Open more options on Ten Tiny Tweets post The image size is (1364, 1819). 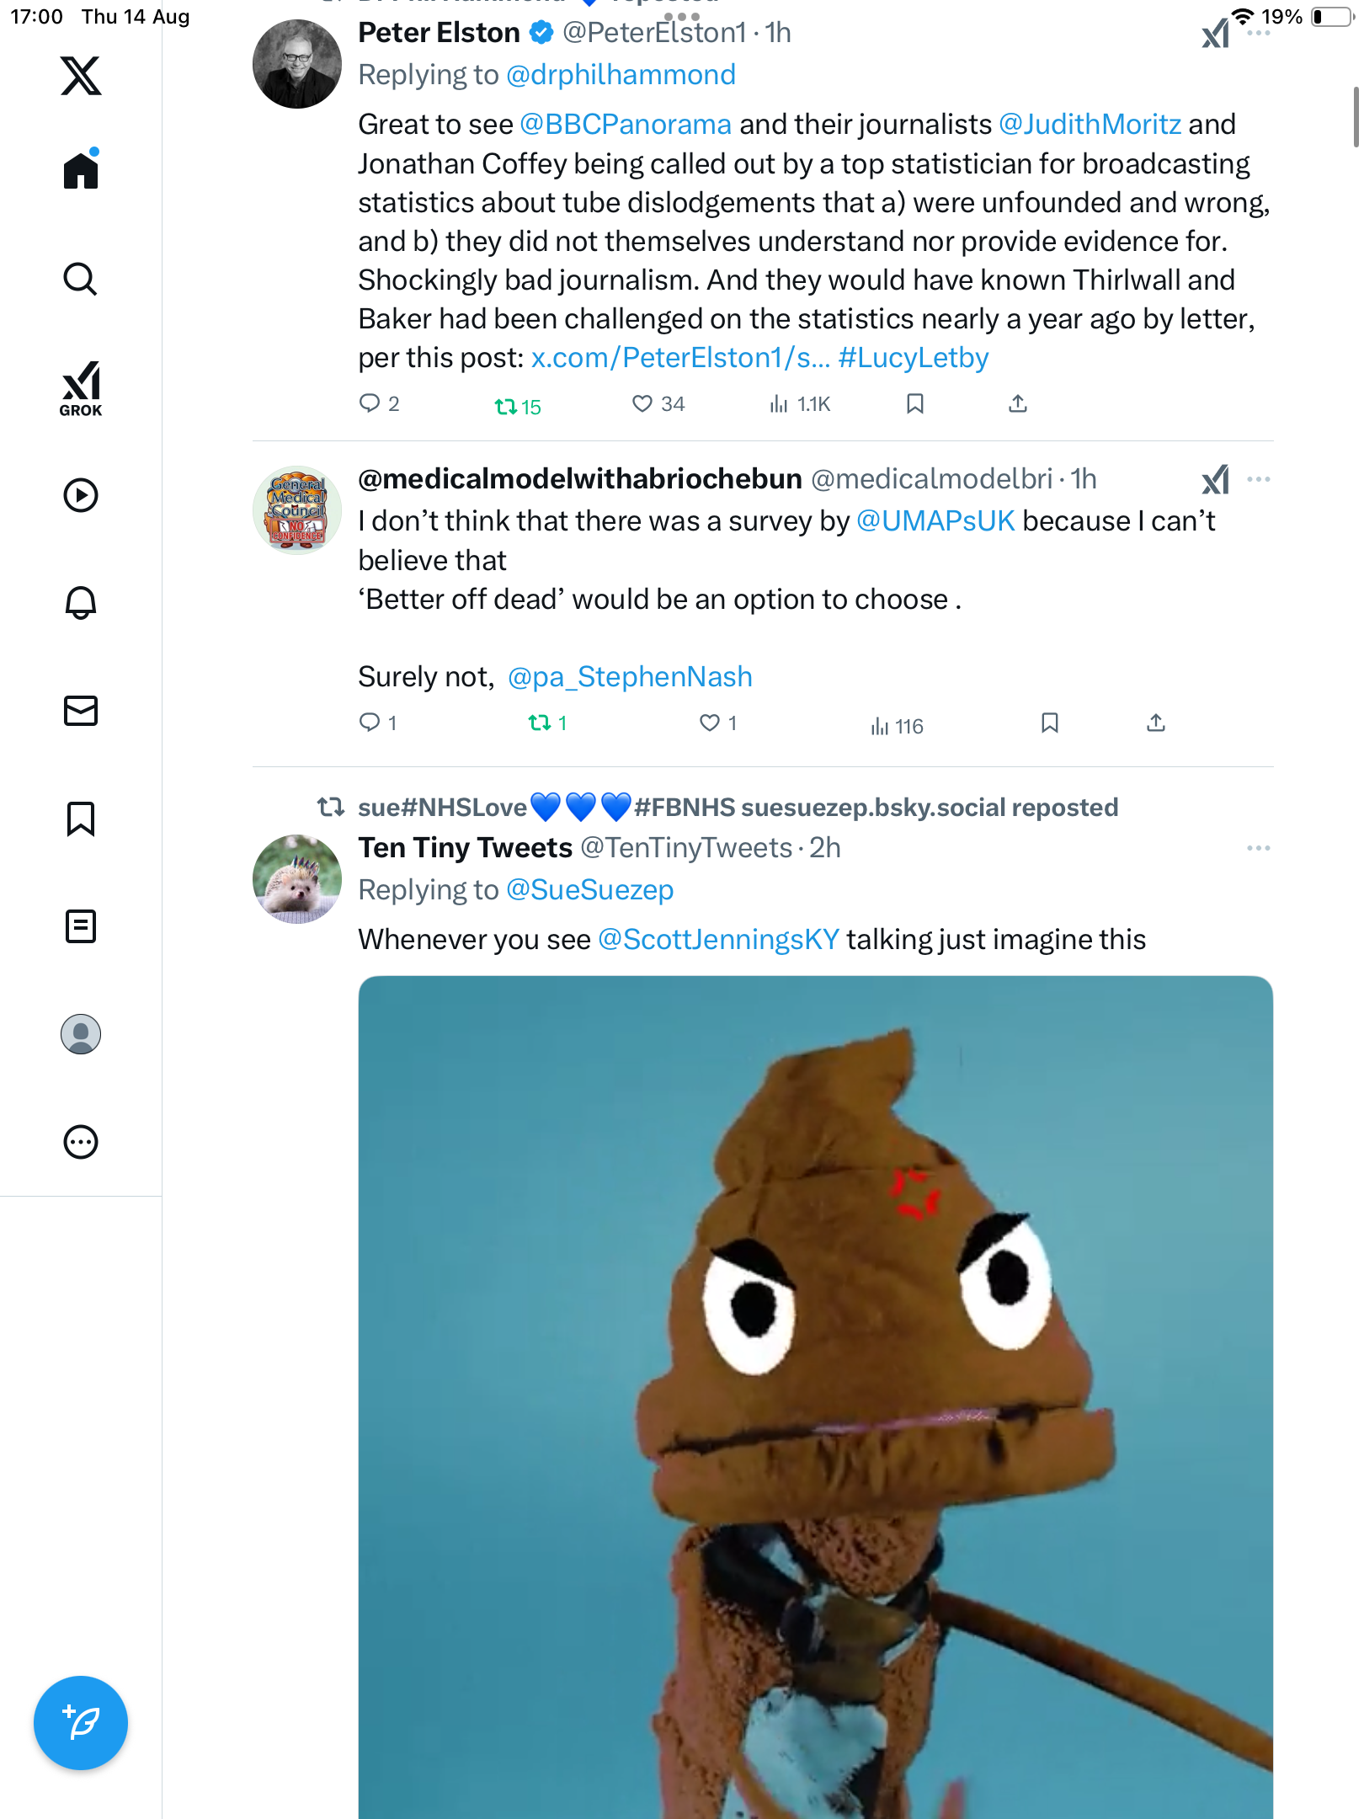pyautogui.click(x=1259, y=848)
